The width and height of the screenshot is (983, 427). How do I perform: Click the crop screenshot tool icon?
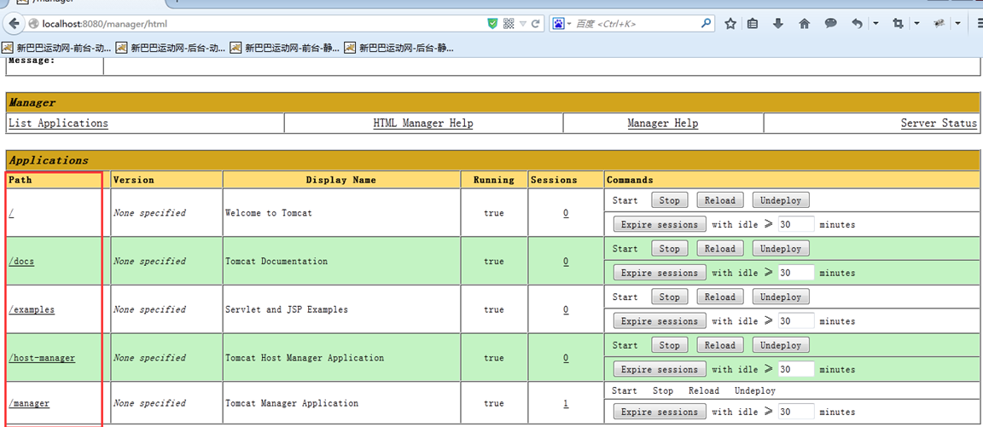coord(897,24)
